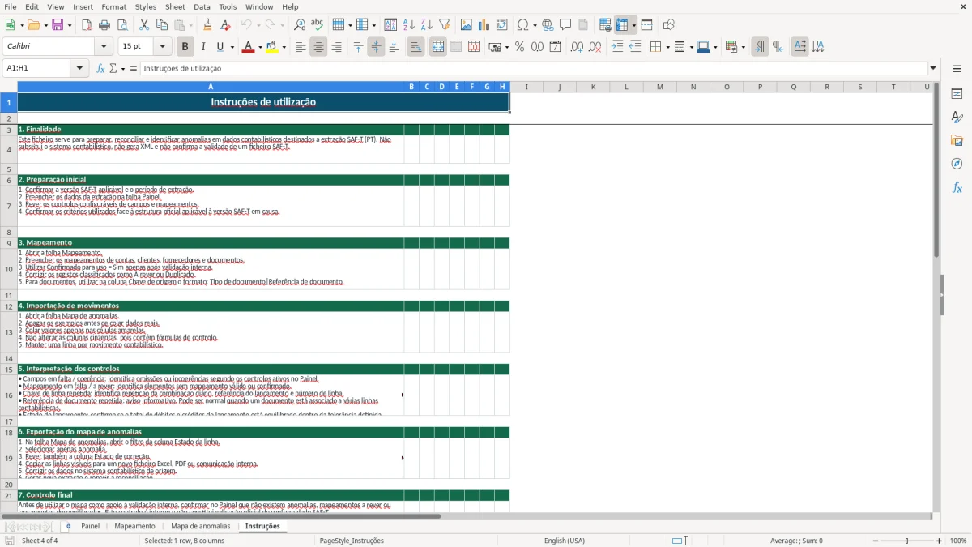
Task: Switch to Mapeamento sheet tab
Action: click(134, 526)
